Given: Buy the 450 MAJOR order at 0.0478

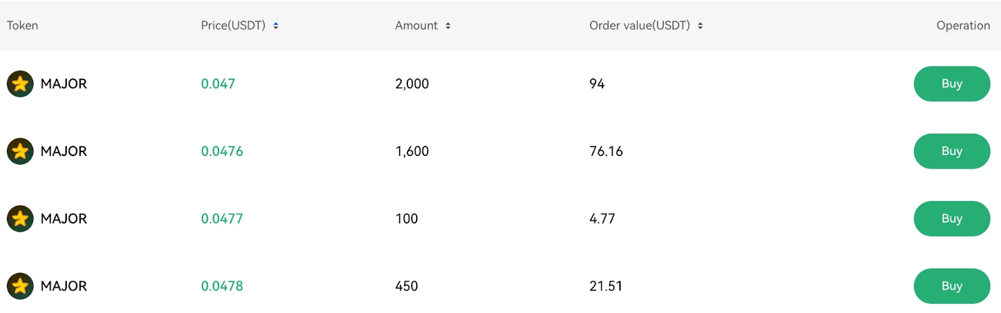Looking at the screenshot, I should 952,286.
